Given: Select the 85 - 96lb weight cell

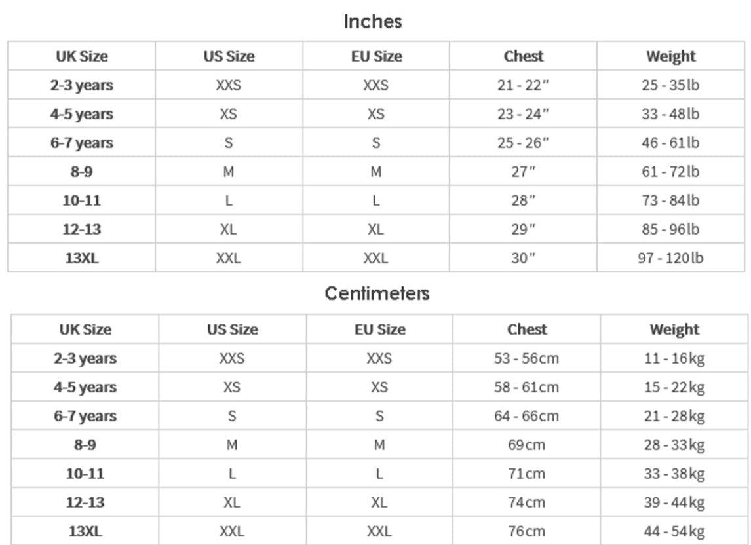Looking at the screenshot, I should 670,229.
